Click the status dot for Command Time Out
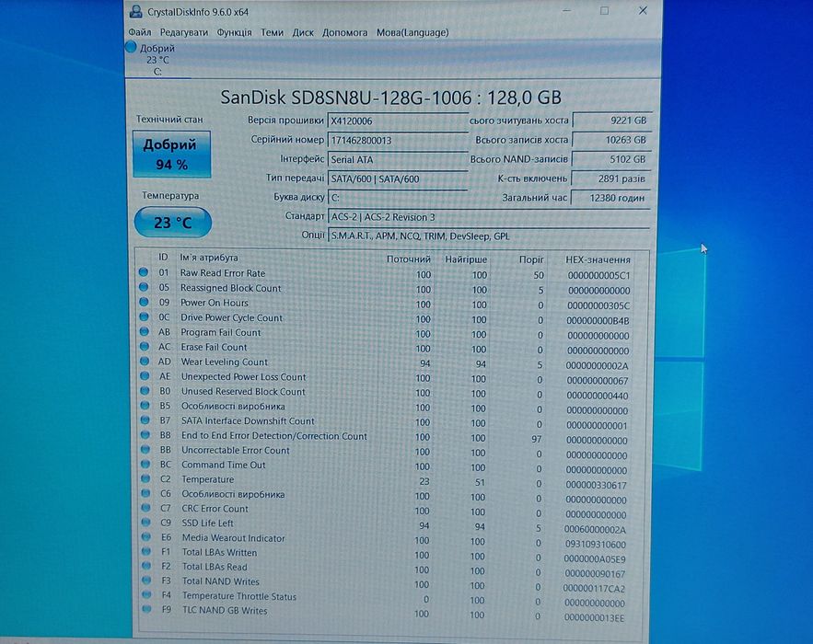The width and height of the screenshot is (813, 644). [145, 465]
